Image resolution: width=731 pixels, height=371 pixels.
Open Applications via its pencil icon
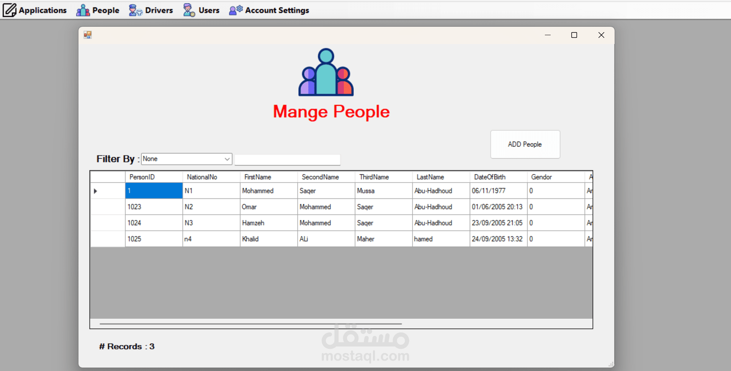point(10,10)
